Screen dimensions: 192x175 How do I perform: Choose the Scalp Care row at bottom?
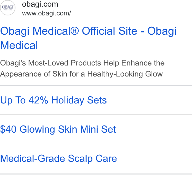tap(96, 158)
